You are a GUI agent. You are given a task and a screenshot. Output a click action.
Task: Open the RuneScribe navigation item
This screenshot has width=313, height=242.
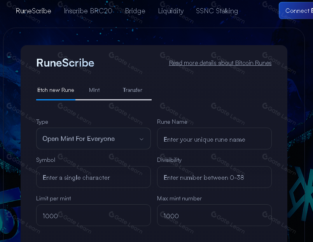click(x=33, y=11)
